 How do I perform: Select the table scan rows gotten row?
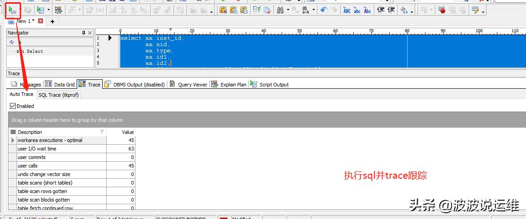[71, 191]
